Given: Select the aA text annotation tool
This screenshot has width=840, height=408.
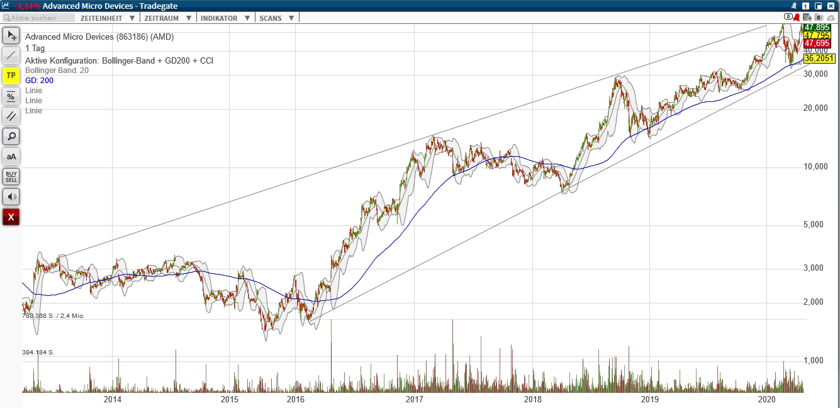Looking at the screenshot, I should click(x=11, y=157).
